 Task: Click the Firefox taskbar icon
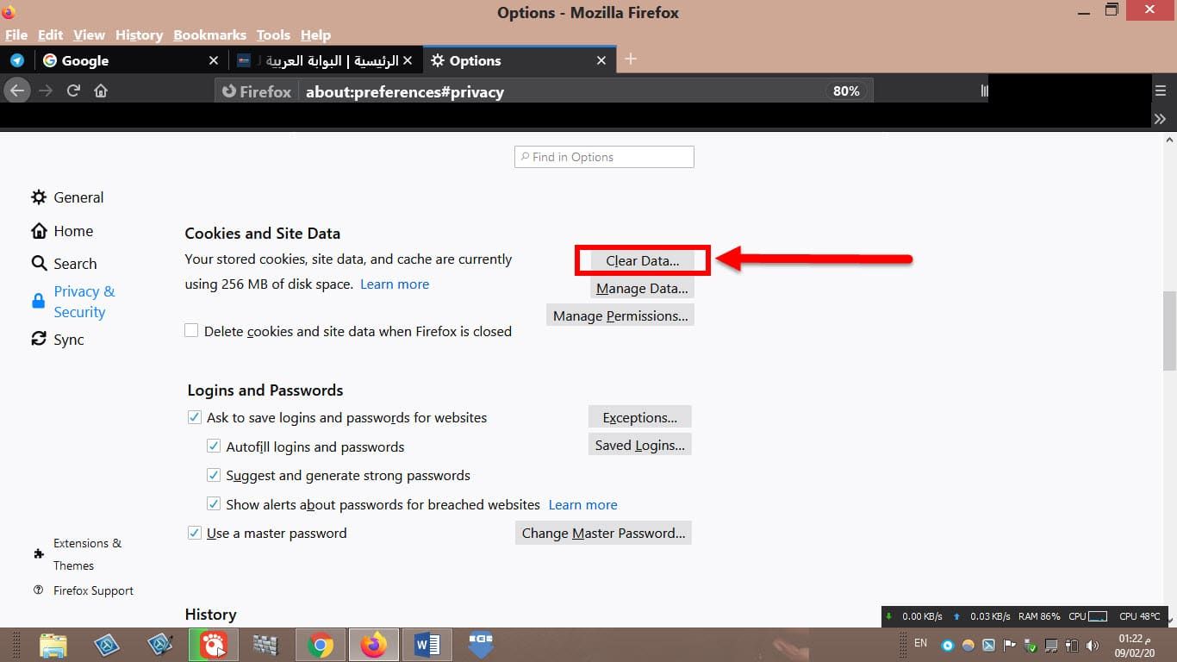(x=374, y=645)
